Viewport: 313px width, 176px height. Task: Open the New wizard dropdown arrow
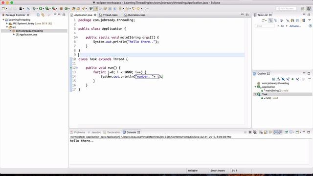[x=6, y=9]
